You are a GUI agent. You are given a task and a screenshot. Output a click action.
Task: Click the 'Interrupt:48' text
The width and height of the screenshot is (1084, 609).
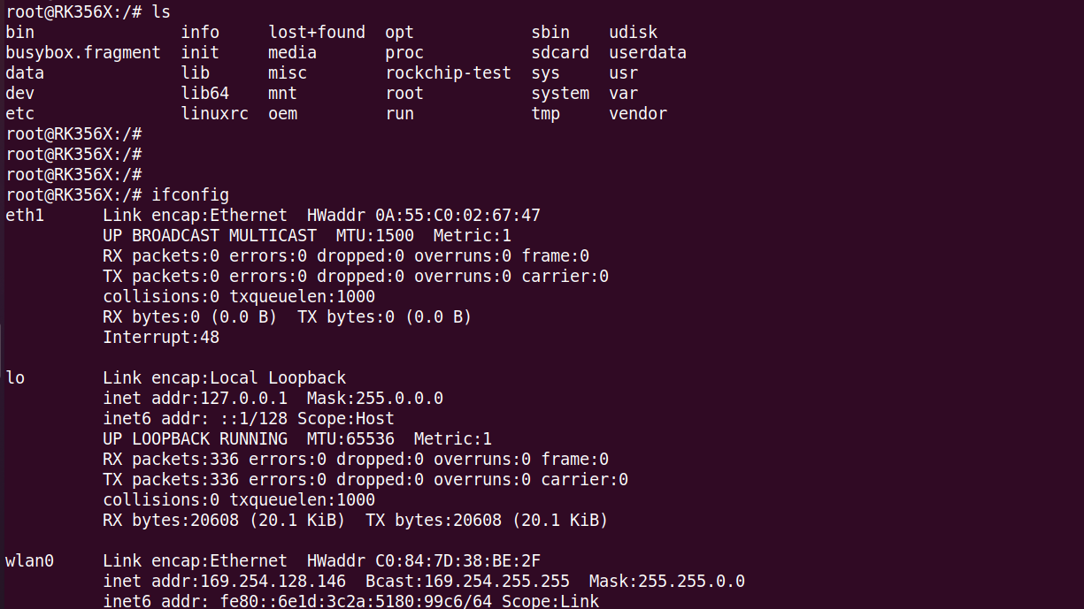[161, 337]
